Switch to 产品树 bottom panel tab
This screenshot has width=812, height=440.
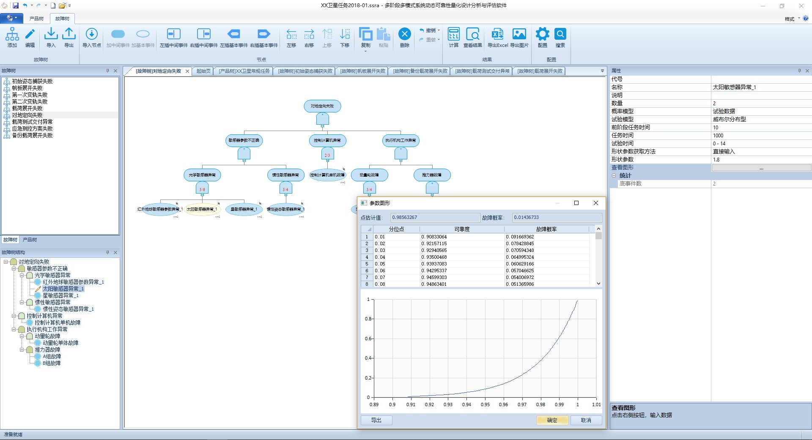point(30,240)
